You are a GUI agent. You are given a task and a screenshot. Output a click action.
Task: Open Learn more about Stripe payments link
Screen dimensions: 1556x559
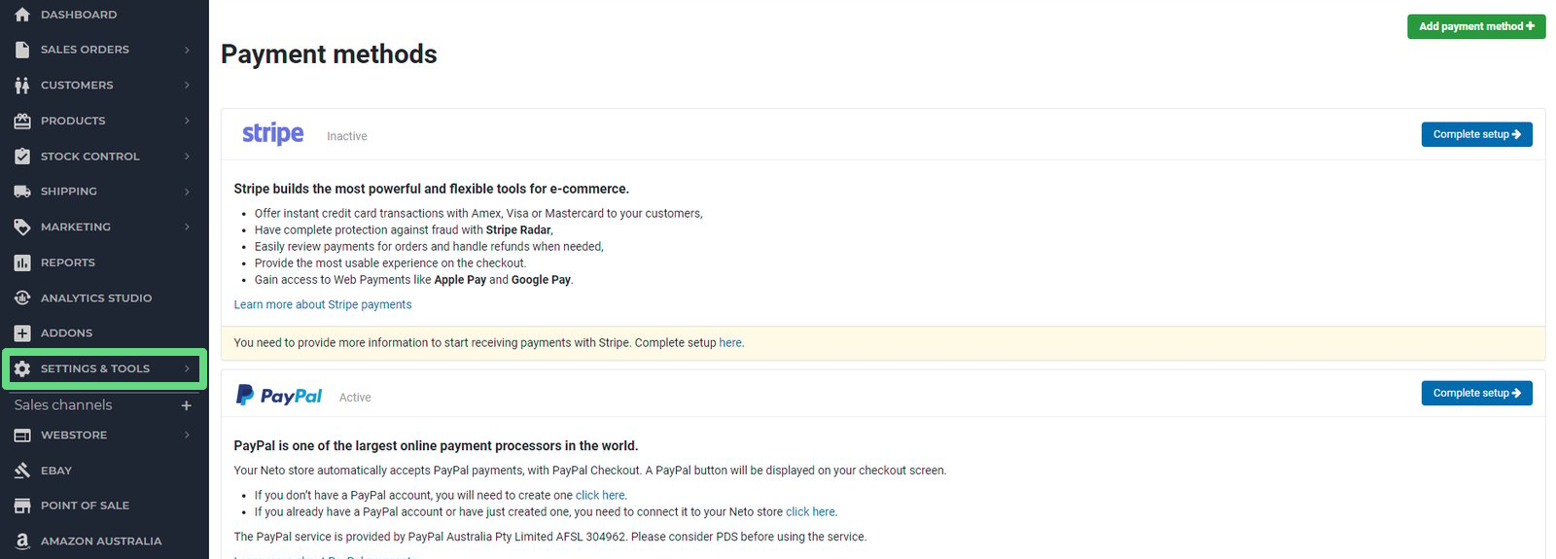pos(322,304)
